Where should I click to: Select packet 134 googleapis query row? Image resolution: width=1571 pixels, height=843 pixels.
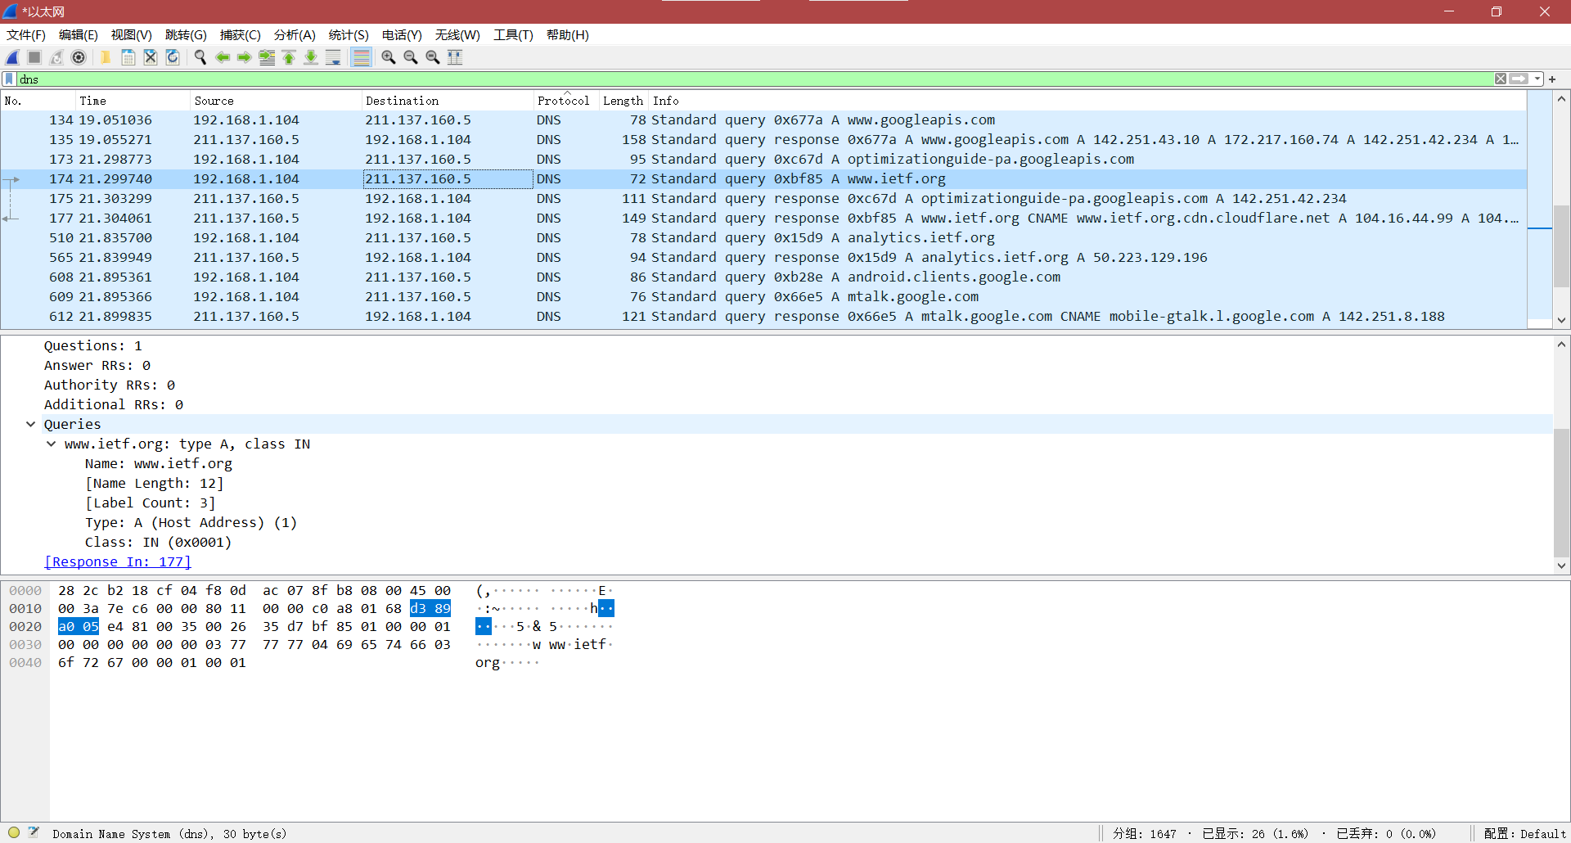[x=763, y=119]
